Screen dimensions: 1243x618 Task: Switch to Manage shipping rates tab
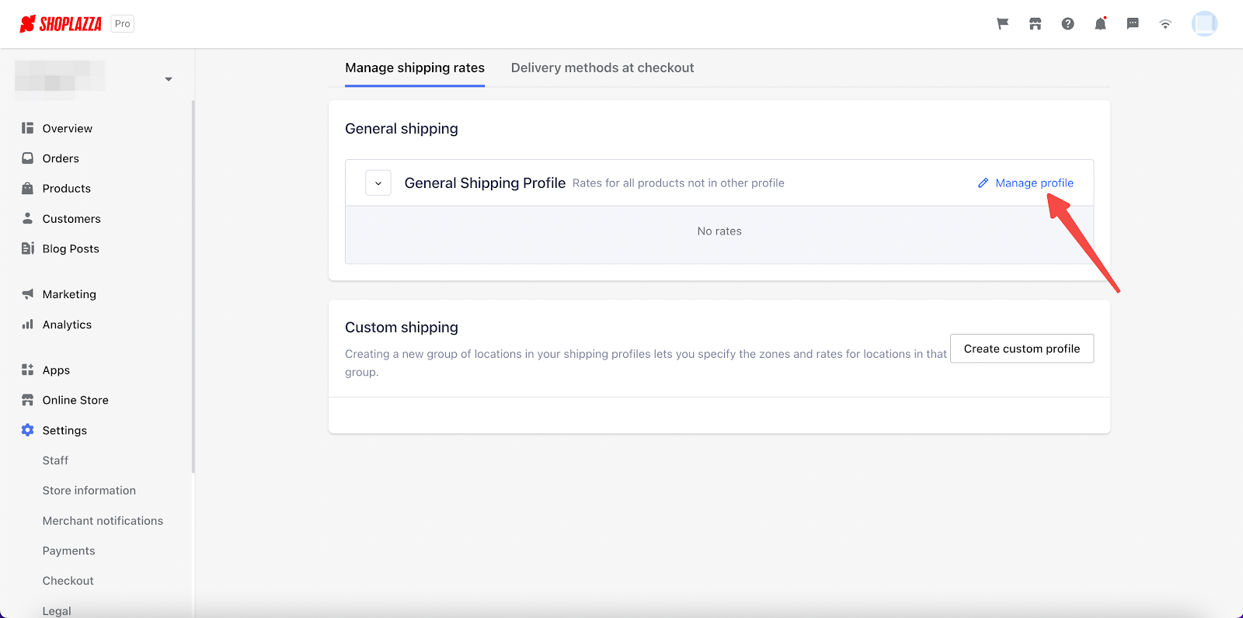click(415, 68)
